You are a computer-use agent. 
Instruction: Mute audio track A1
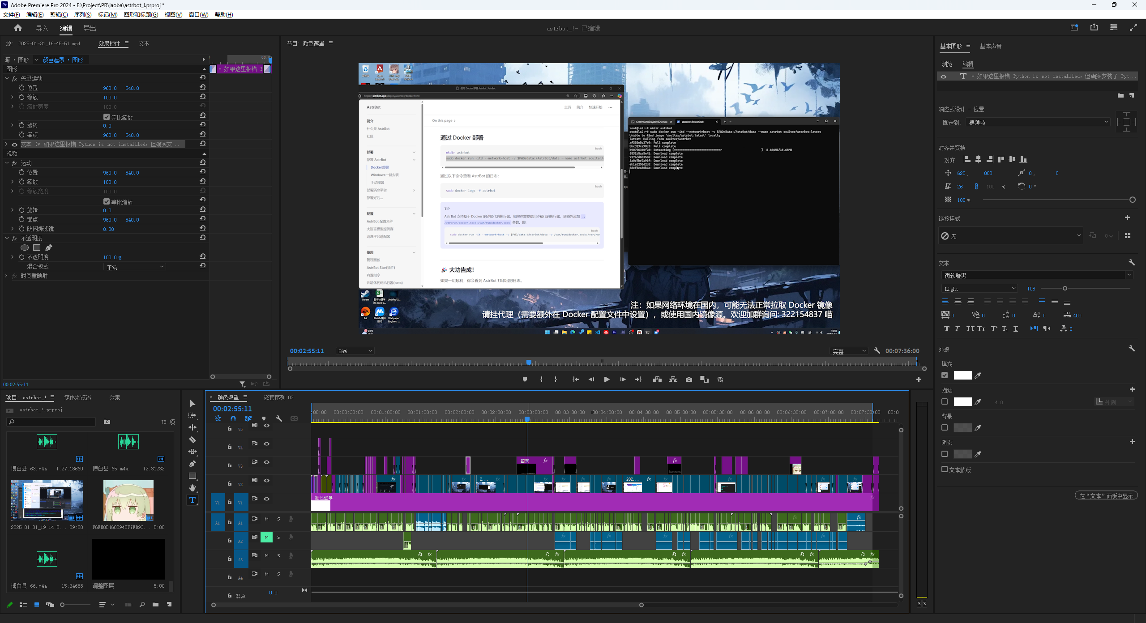pos(266,519)
